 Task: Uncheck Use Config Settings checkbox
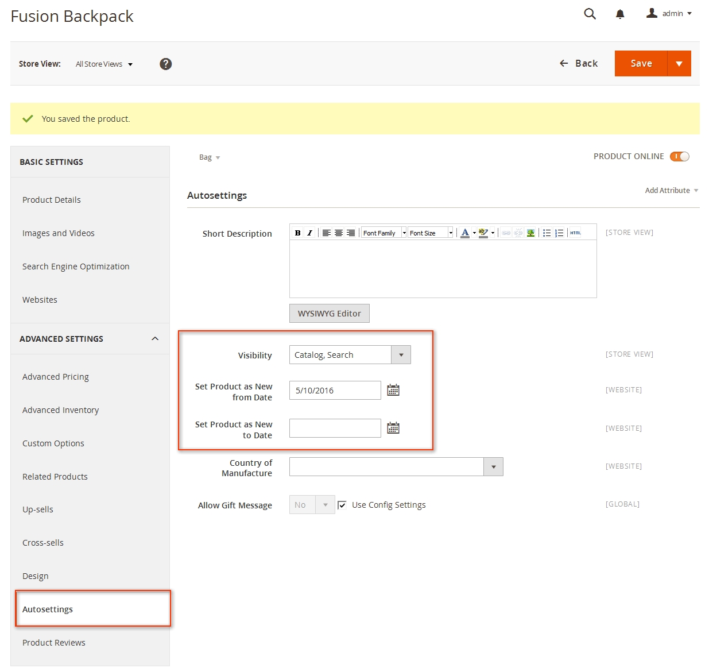(342, 505)
